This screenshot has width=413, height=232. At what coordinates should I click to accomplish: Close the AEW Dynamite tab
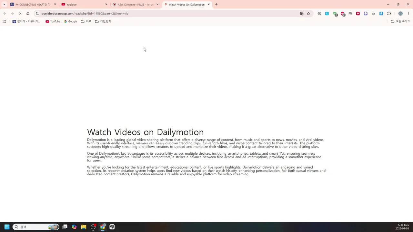[157, 5]
